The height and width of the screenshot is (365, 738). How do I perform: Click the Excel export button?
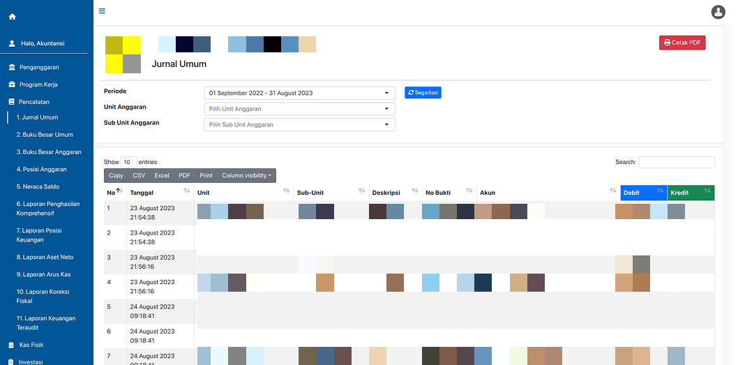tap(162, 176)
